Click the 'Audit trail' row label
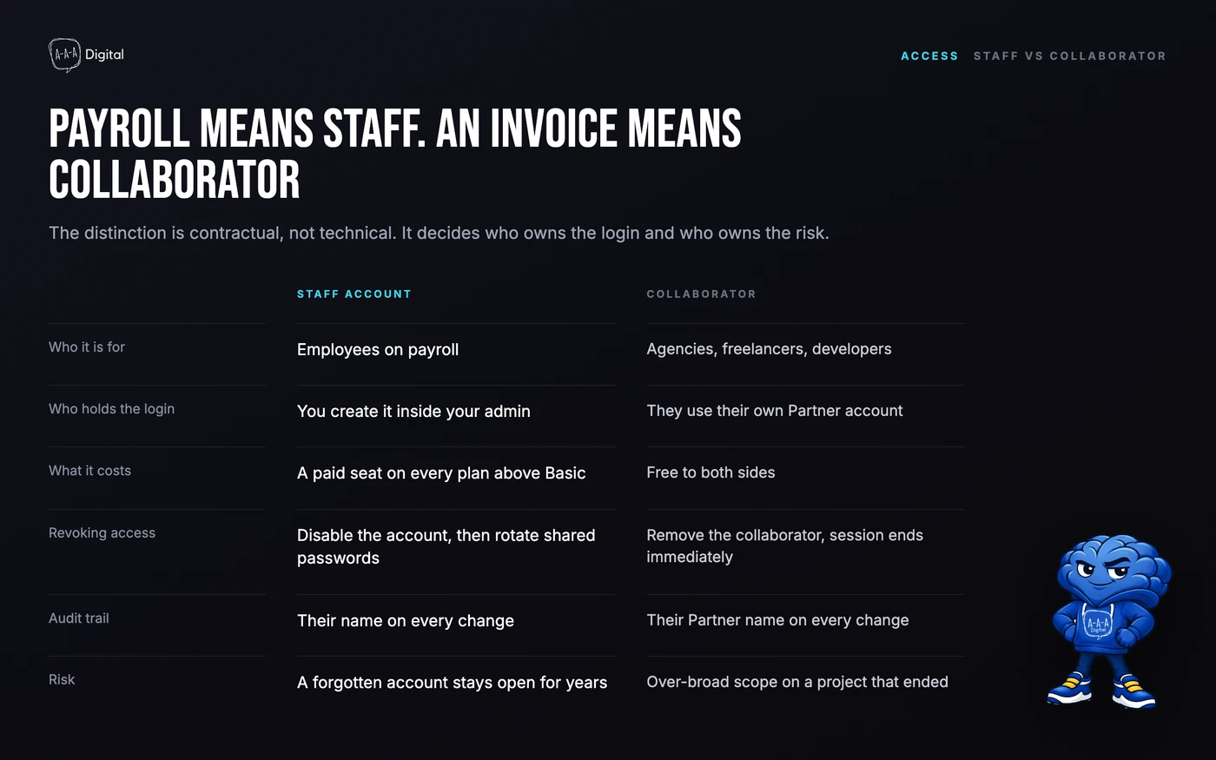The height and width of the screenshot is (760, 1216). point(79,618)
